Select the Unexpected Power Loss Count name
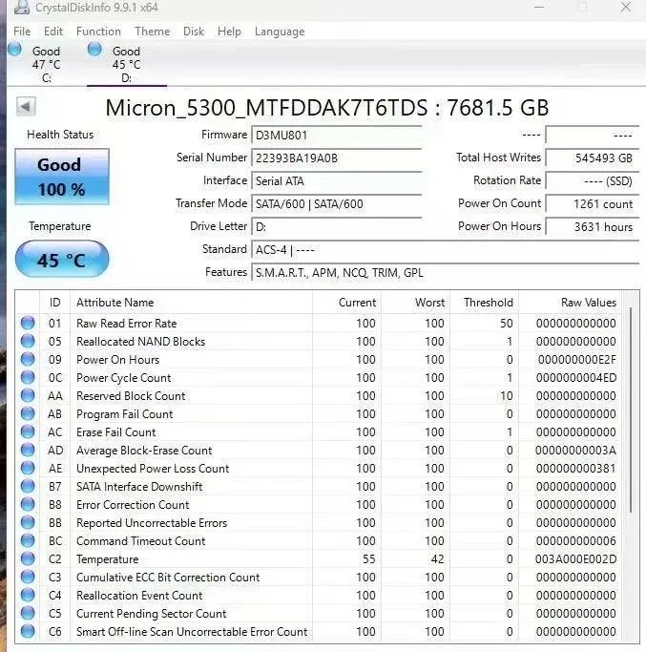The image size is (646, 652). click(153, 469)
